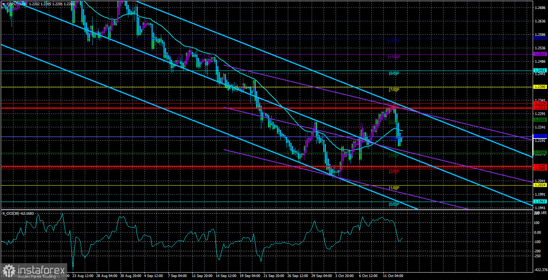Click the 1.2024 yellow price tag
548x280 pixels.
[x=540, y=185]
